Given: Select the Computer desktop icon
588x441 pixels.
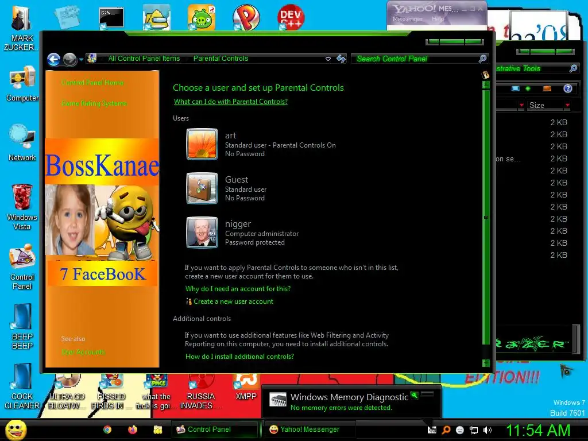Looking at the screenshot, I should [x=22, y=84].
